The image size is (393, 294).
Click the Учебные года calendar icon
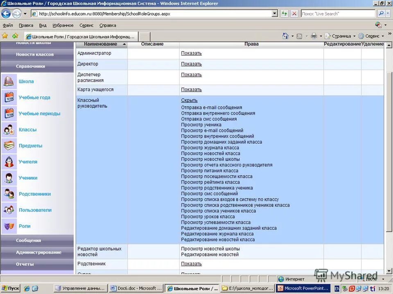point(9,98)
